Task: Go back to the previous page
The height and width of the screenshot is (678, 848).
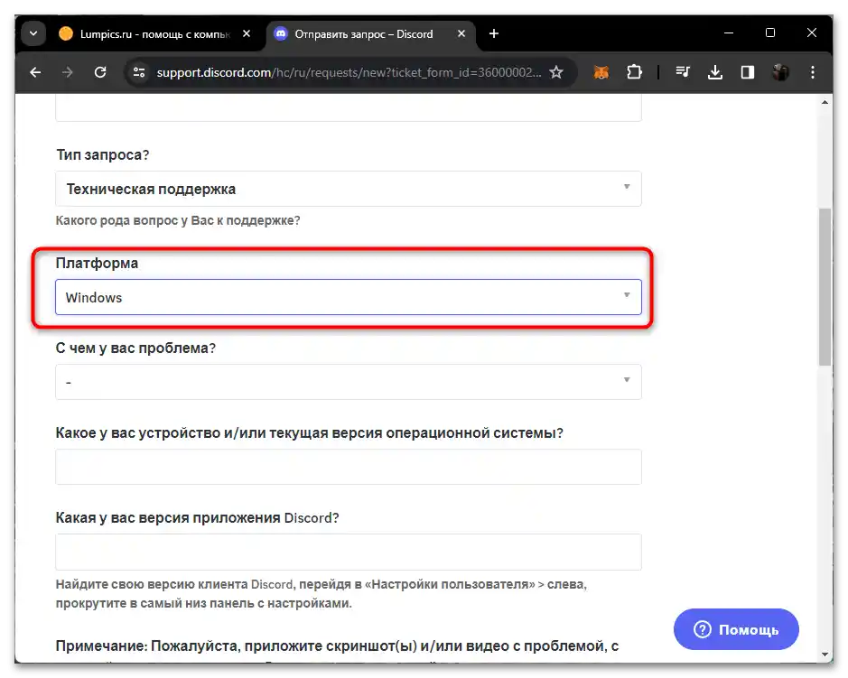Action: click(35, 72)
